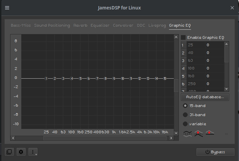Click EQ node 3 at 63 Hz
Viewport: 239px width, 161px height.
[63, 79]
